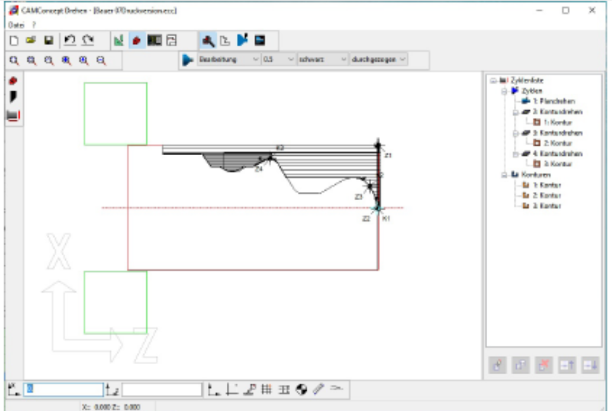The image size is (612, 411).
Task: Click the blue play simulation flag icon
Action: coord(243,40)
